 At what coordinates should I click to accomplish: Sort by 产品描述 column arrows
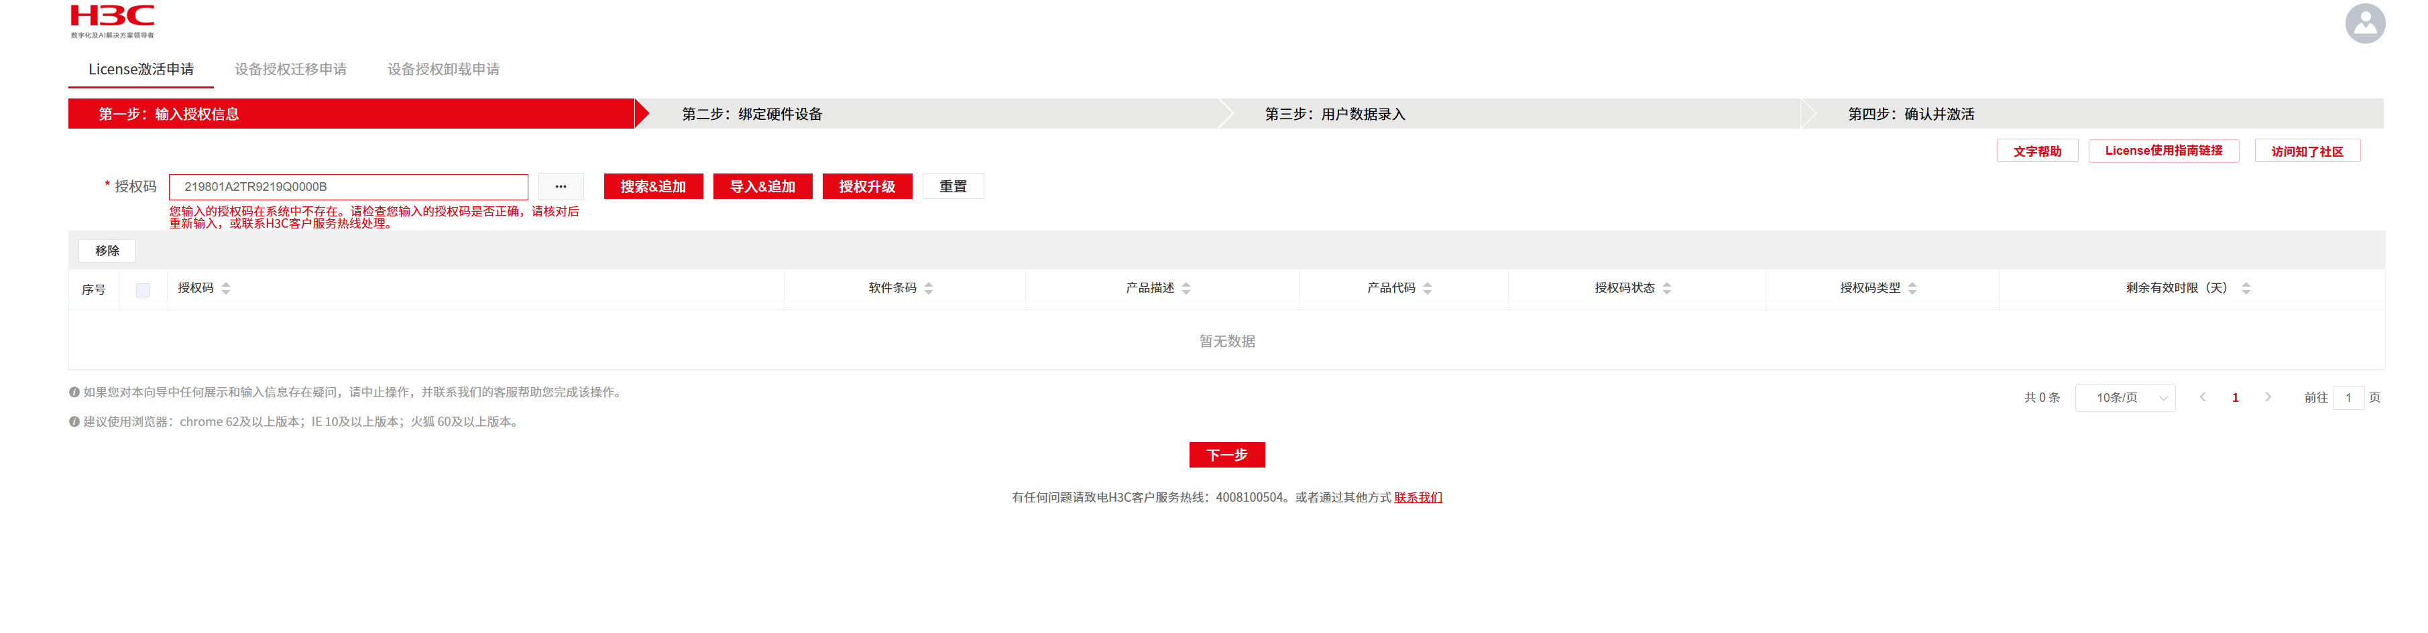tap(1186, 288)
